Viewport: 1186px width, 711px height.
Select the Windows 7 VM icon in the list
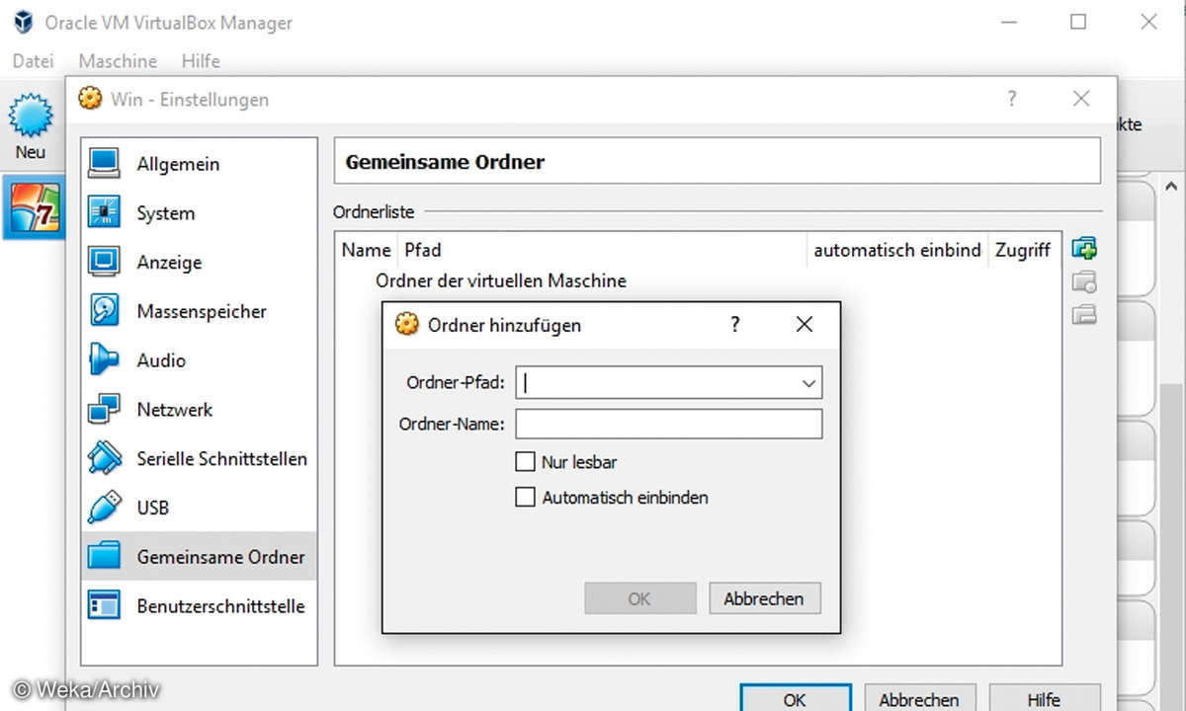[35, 207]
